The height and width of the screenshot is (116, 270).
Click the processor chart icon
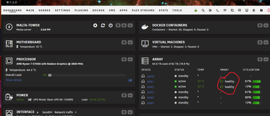[x=130, y=80]
